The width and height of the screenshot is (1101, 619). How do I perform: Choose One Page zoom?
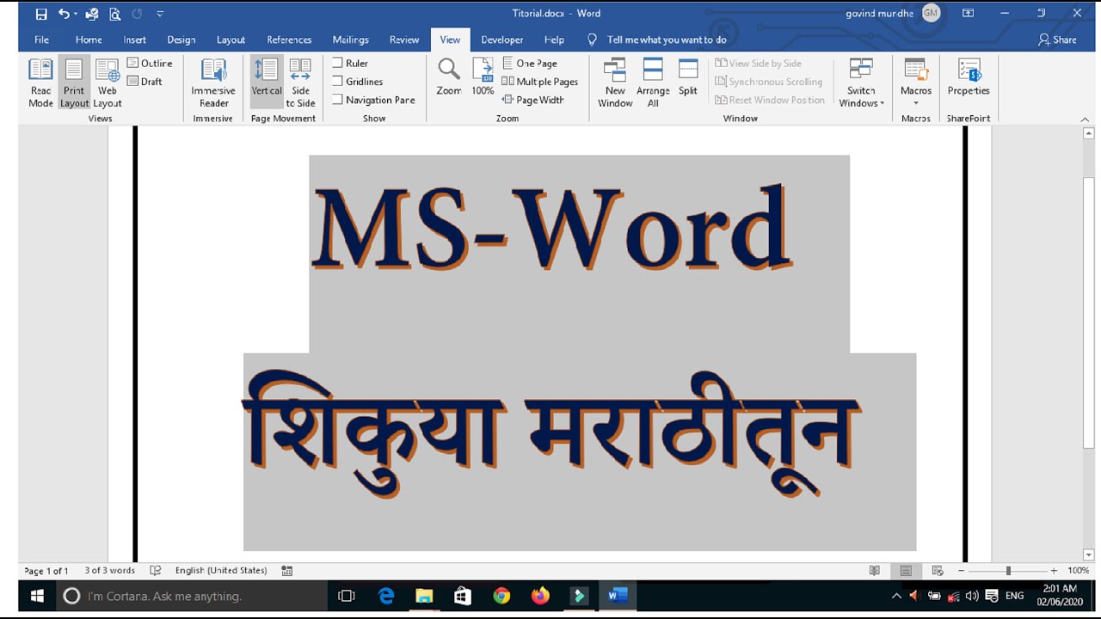[x=530, y=63]
